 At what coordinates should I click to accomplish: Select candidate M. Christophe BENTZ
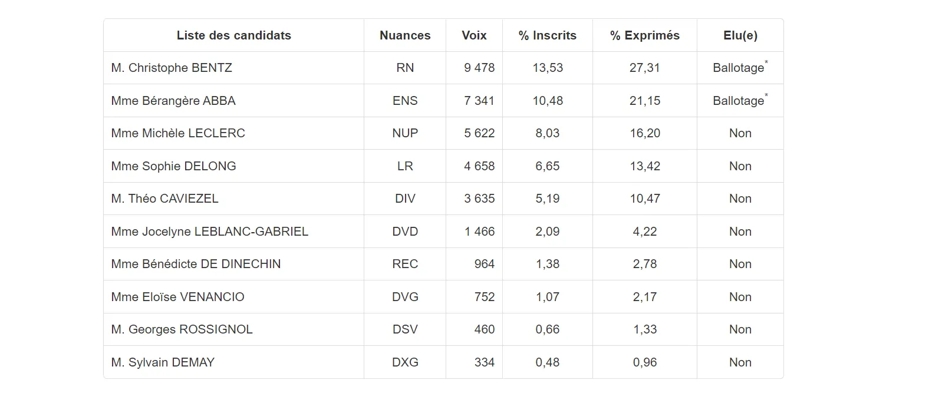pyautogui.click(x=172, y=68)
